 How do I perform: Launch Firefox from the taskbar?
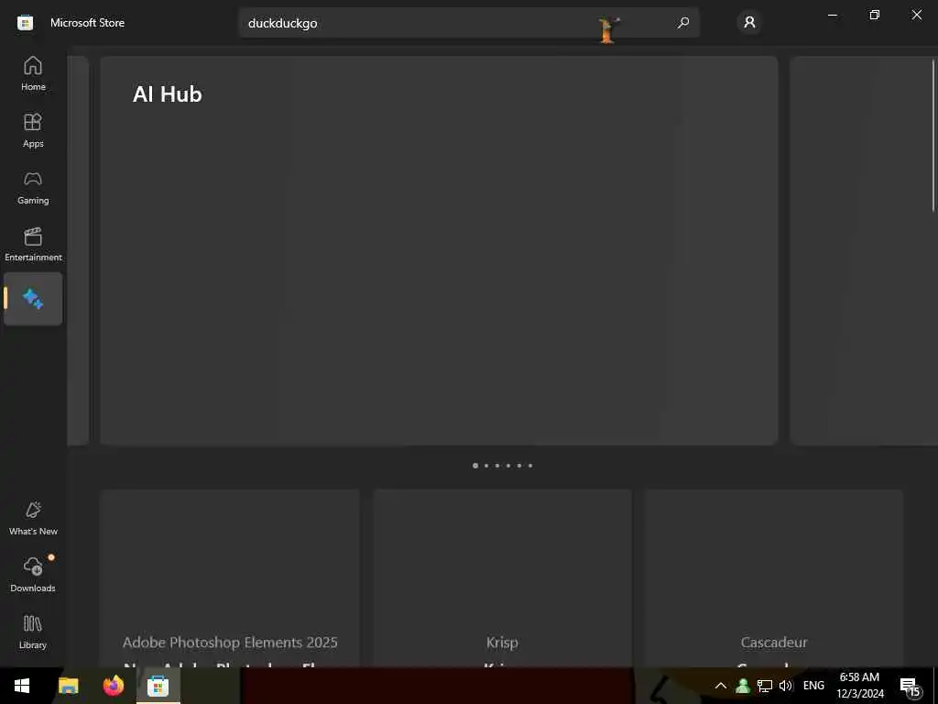coord(113,686)
